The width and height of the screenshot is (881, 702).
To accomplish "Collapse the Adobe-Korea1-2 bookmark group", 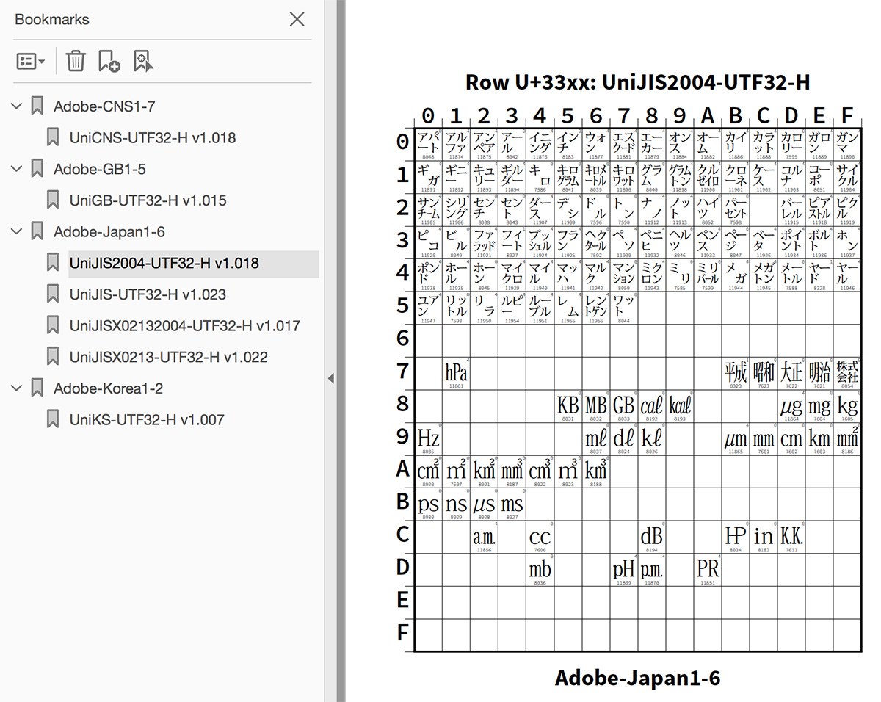I will tap(16, 388).
